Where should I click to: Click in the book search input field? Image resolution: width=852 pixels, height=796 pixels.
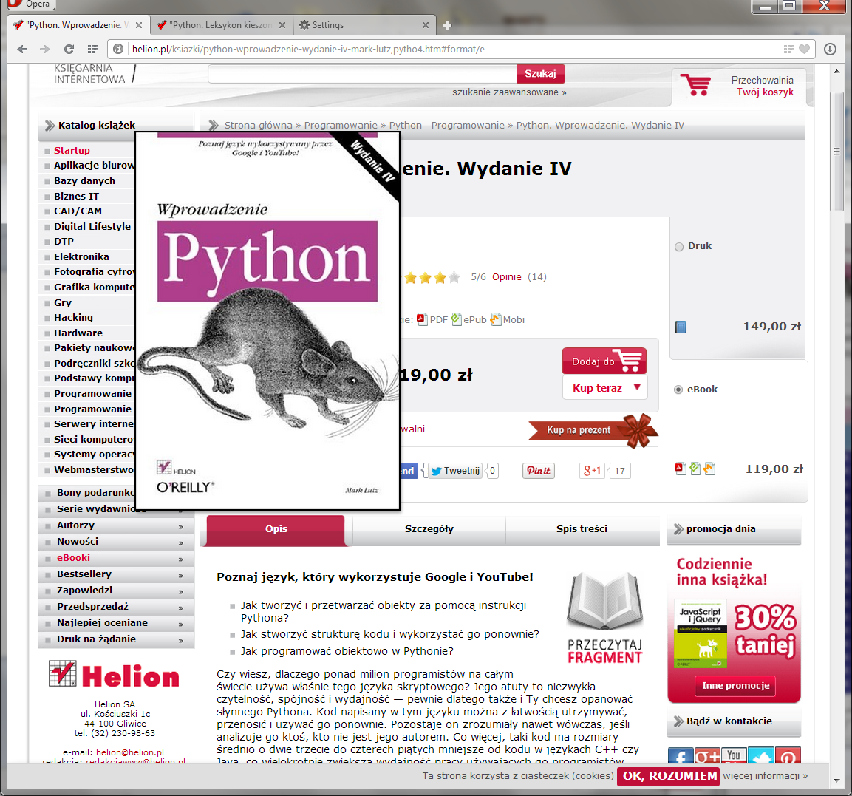[x=362, y=74]
